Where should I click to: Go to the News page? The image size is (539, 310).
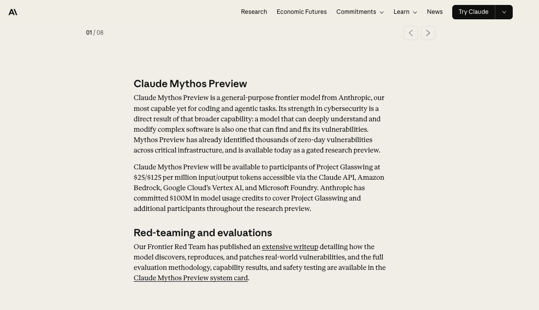coord(434,12)
